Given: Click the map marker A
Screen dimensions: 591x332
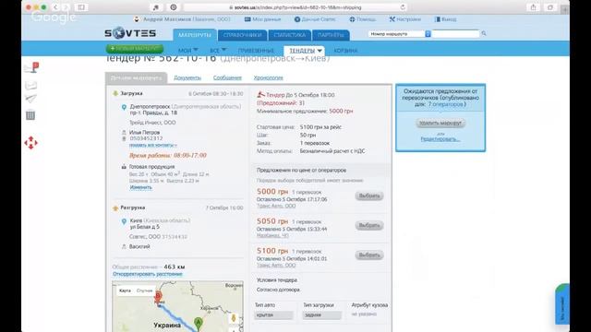Looking at the screenshot, I should (199, 323).
